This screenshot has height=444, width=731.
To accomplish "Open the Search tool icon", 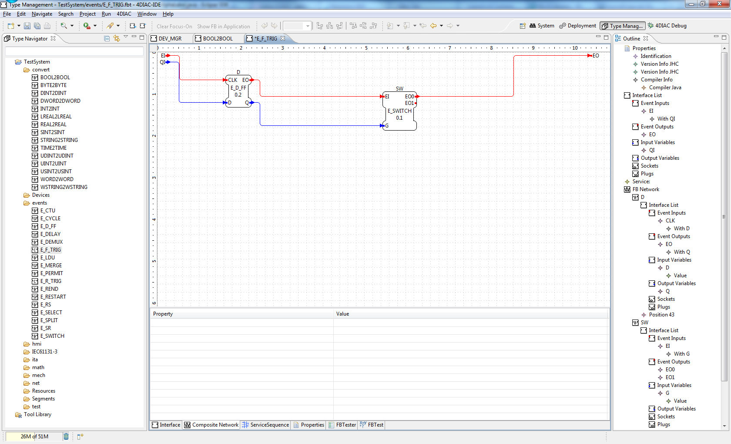I will (x=64, y=26).
